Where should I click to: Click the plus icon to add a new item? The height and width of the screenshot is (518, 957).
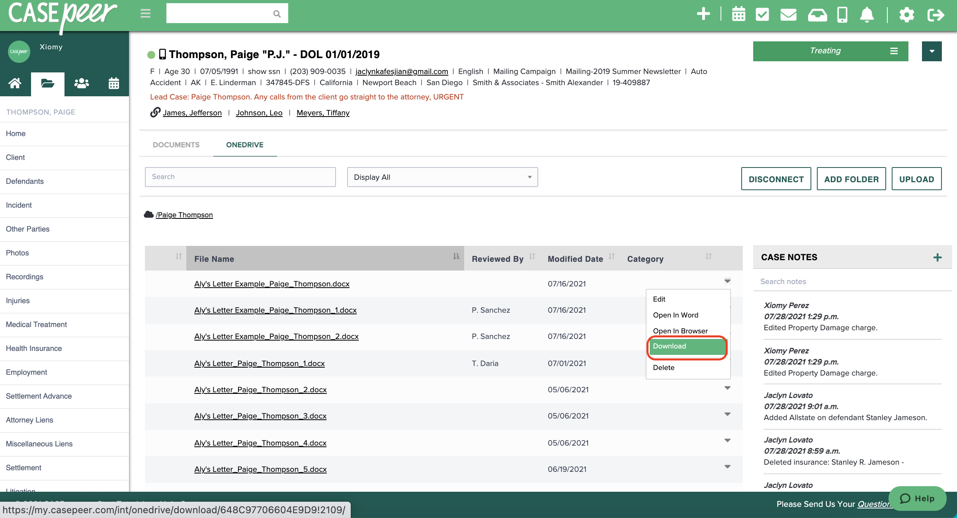(703, 14)
